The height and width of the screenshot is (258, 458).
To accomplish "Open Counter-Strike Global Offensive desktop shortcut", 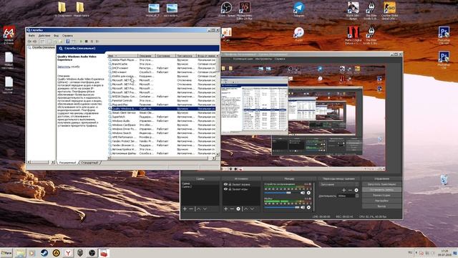I will (x=389, y=10).
